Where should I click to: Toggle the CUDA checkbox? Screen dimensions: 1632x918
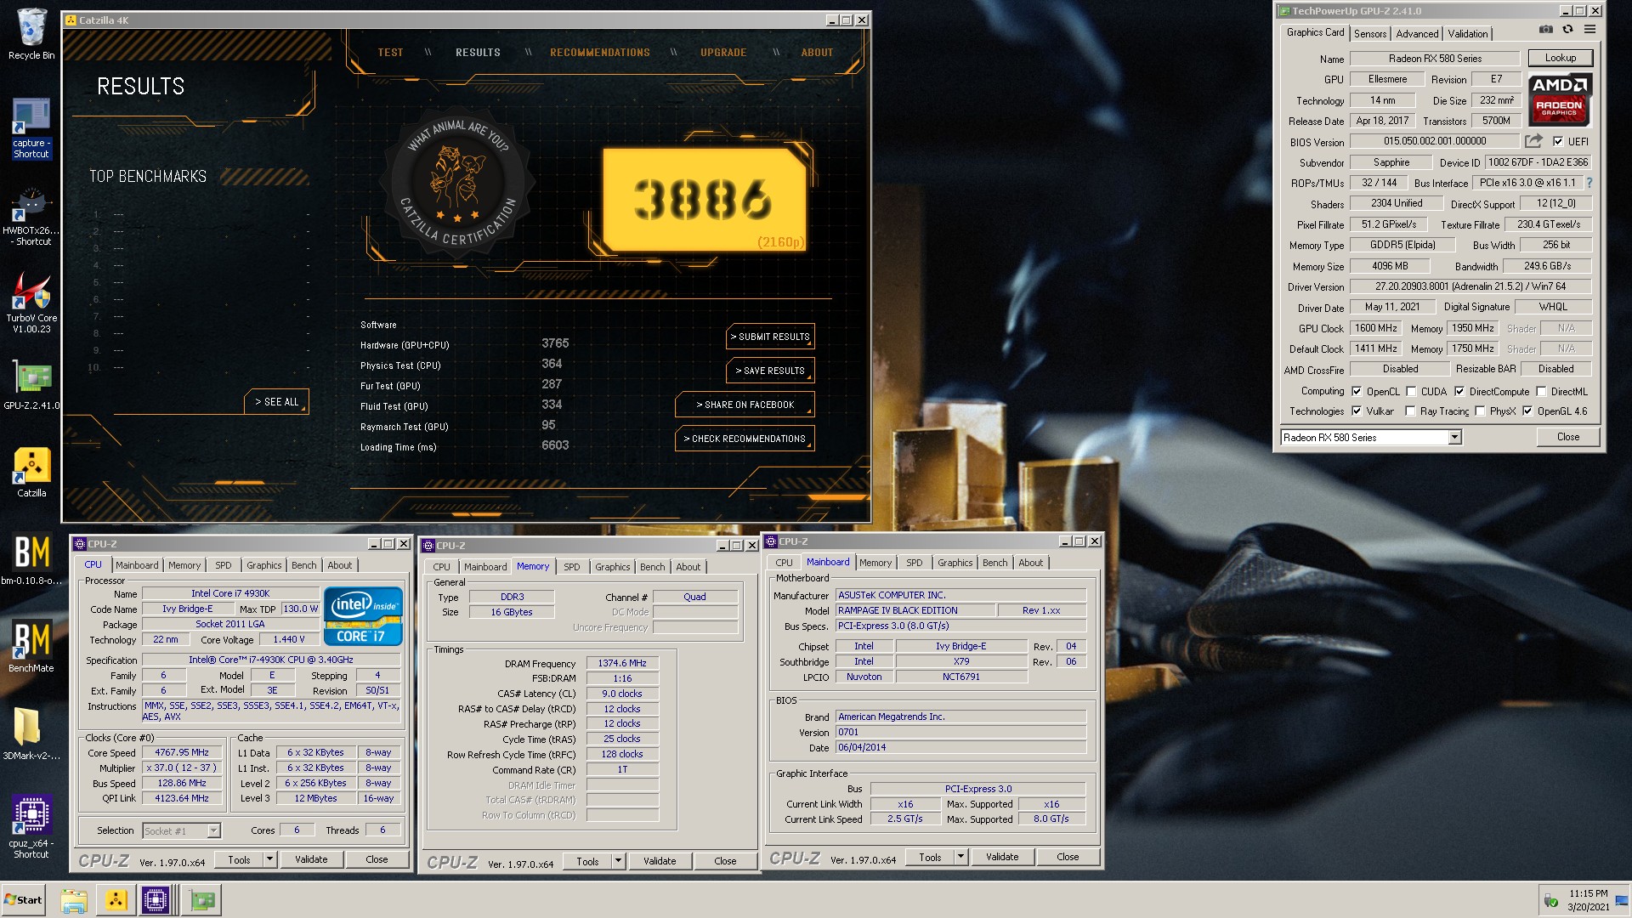[x=1411, y=392]
